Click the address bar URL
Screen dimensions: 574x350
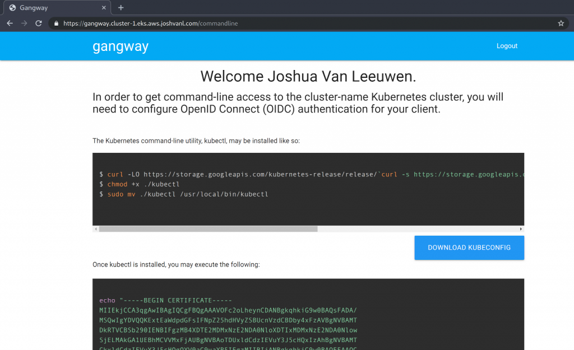pyautogui.click(x=150, y=24)
